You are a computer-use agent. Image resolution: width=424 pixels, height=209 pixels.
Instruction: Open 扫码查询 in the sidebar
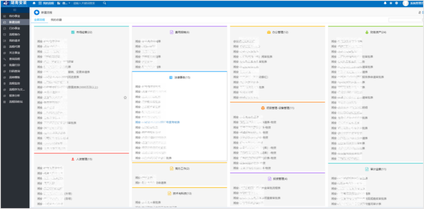[x=15, y=71]
